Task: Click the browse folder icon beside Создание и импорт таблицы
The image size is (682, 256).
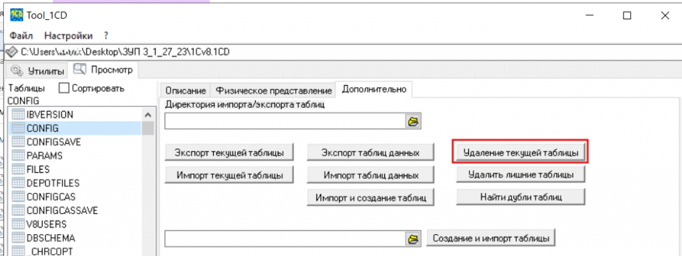Action: 413,238
